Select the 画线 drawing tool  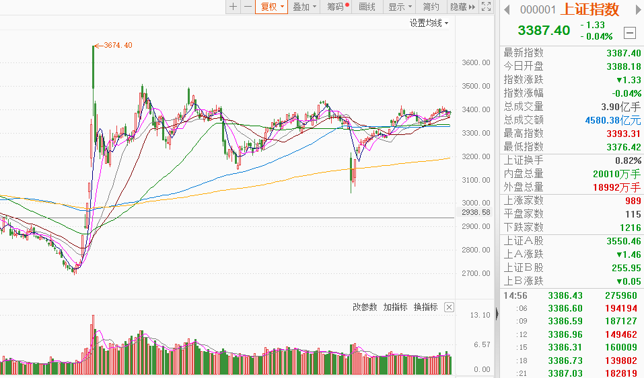367,7
